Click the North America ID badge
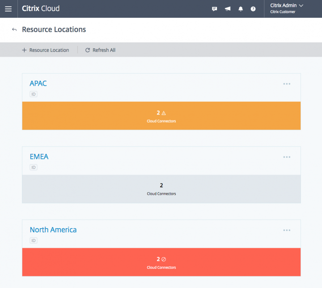Viewport: 322px width, 288px height. tap(34, 241)
